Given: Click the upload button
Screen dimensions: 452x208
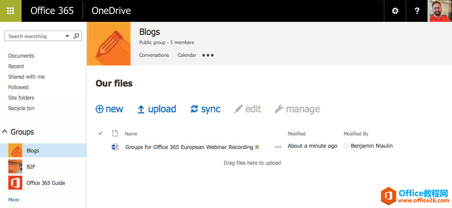Looking at the screenshot, I should tap(157, 109).
